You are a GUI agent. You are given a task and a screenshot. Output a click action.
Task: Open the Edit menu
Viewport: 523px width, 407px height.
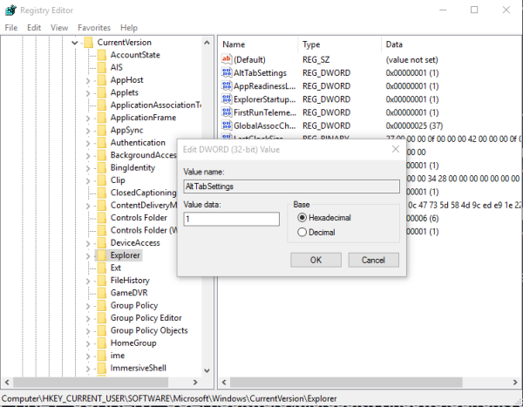(x=34, y=28)
